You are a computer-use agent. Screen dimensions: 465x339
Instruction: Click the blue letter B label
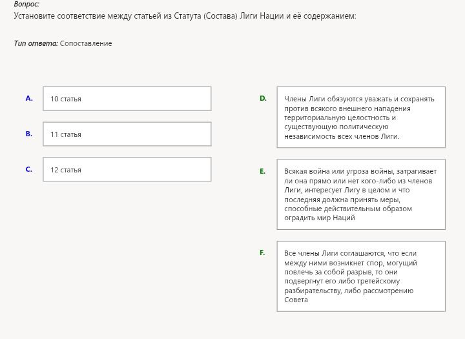29,134
